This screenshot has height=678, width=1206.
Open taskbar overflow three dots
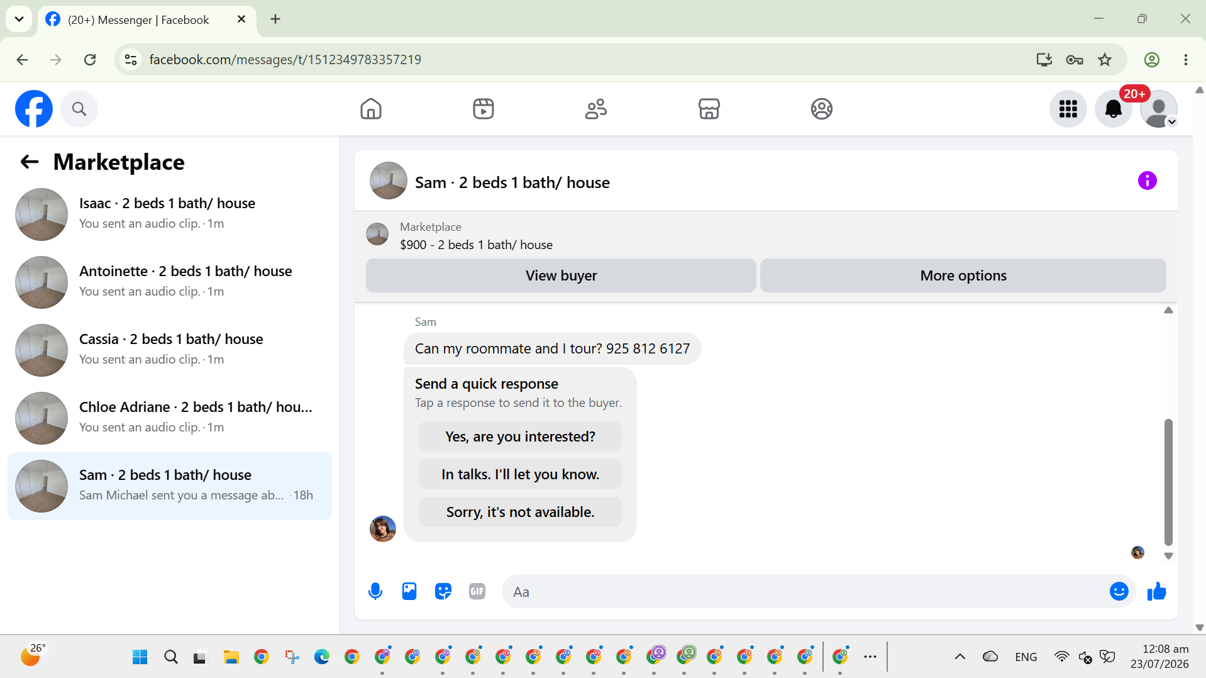tap(870, 657)
